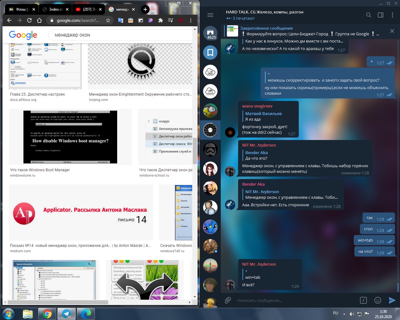
Task: Close the pinned message bar
Action: click(392, 31)
